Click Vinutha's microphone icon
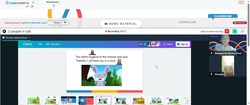Viewport: 250px width, 105px height. (211, 74)
